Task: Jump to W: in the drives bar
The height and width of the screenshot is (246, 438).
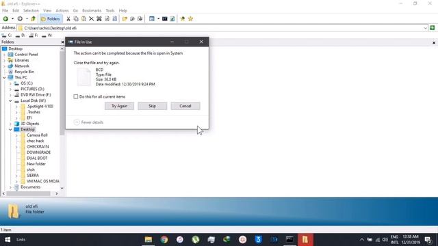Action: click(x=47, y=35)
